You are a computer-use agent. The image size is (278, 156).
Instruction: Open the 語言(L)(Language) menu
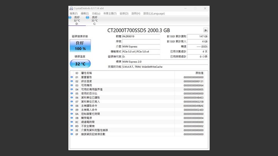pyautogui.click(x=154, y=13)
